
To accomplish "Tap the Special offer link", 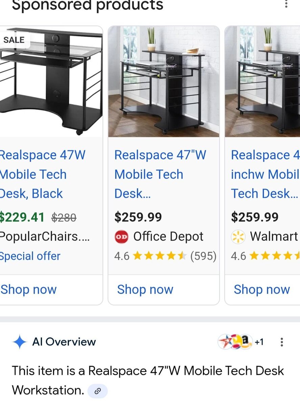I will click(x=30, y=256).
